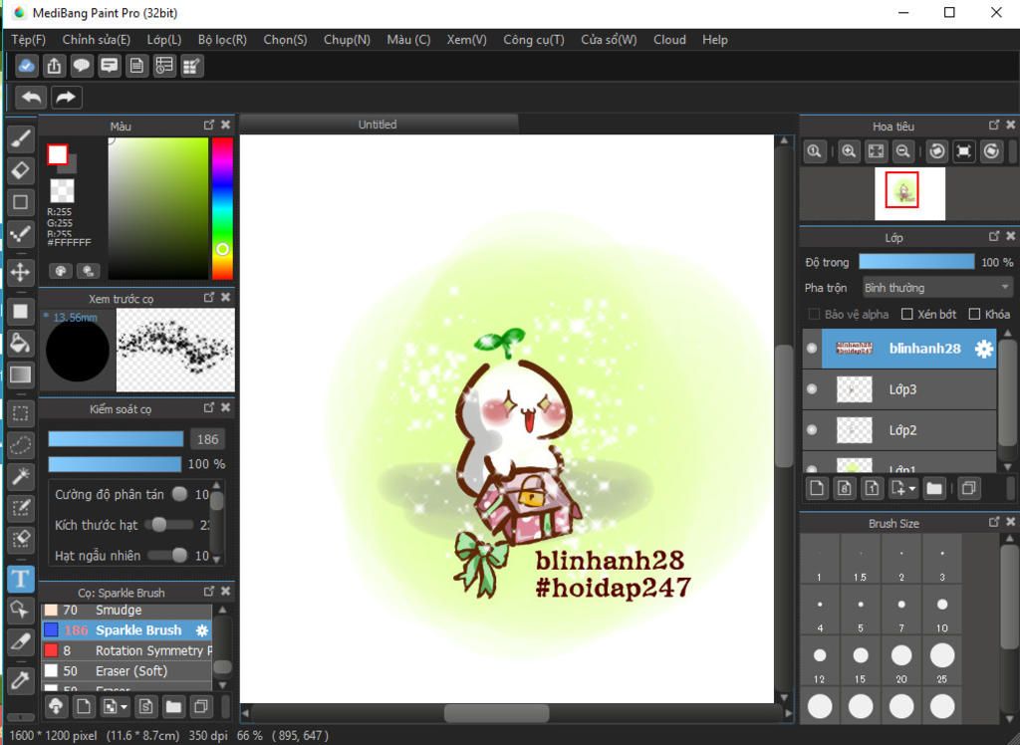Screen dimensions: 1020x745
Task: Open the Tệp(F) menu
Action: pyautogui.click(x=29, y=40)
